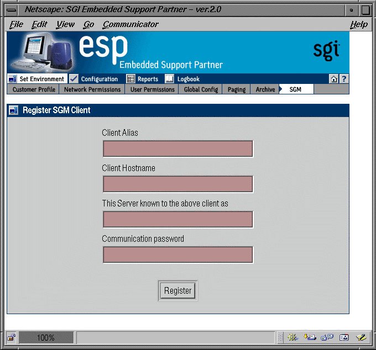Open the Mailbox component bar icon

click(x=310, y=337)
